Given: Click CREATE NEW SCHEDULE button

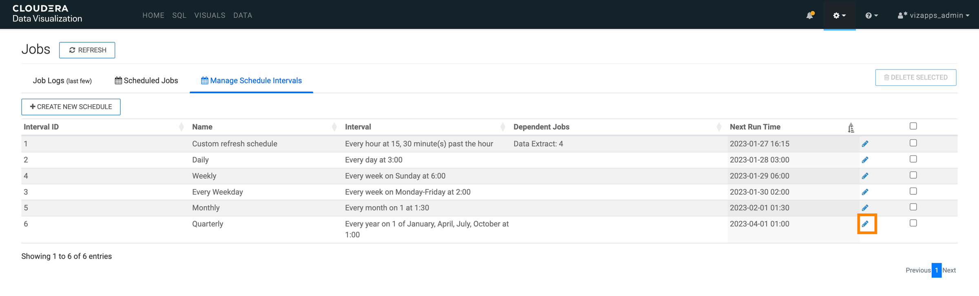Looking at the screenshot, I should click(71, 107).
